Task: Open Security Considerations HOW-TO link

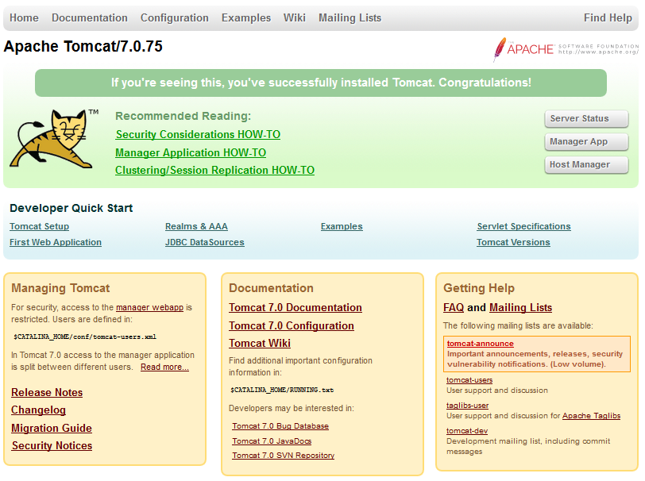Action: [198, 134]
